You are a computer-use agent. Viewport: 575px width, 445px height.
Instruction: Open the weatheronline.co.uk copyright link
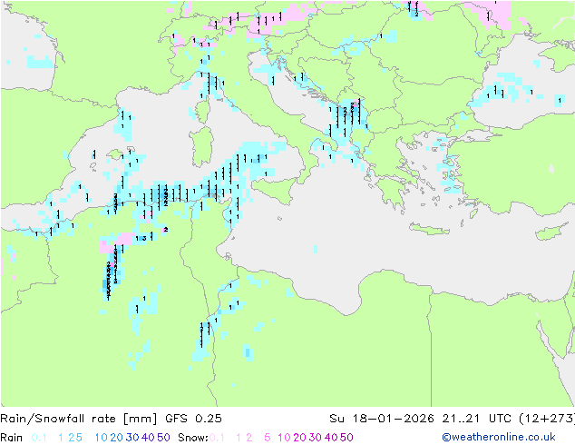499,437
